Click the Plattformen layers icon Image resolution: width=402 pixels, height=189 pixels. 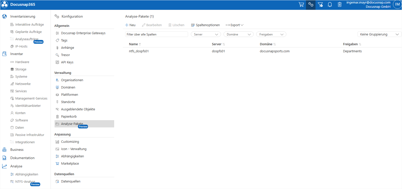point(57,95)
